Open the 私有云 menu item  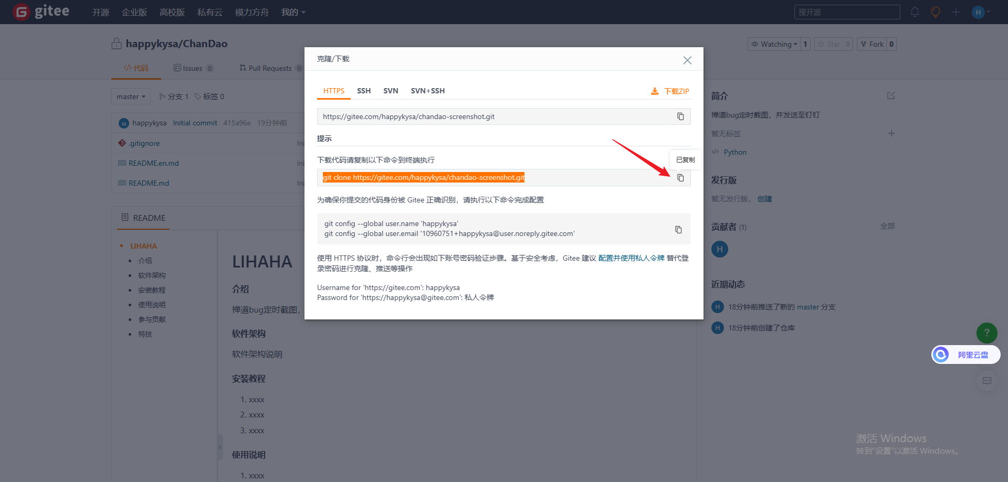tap(210, 12)
